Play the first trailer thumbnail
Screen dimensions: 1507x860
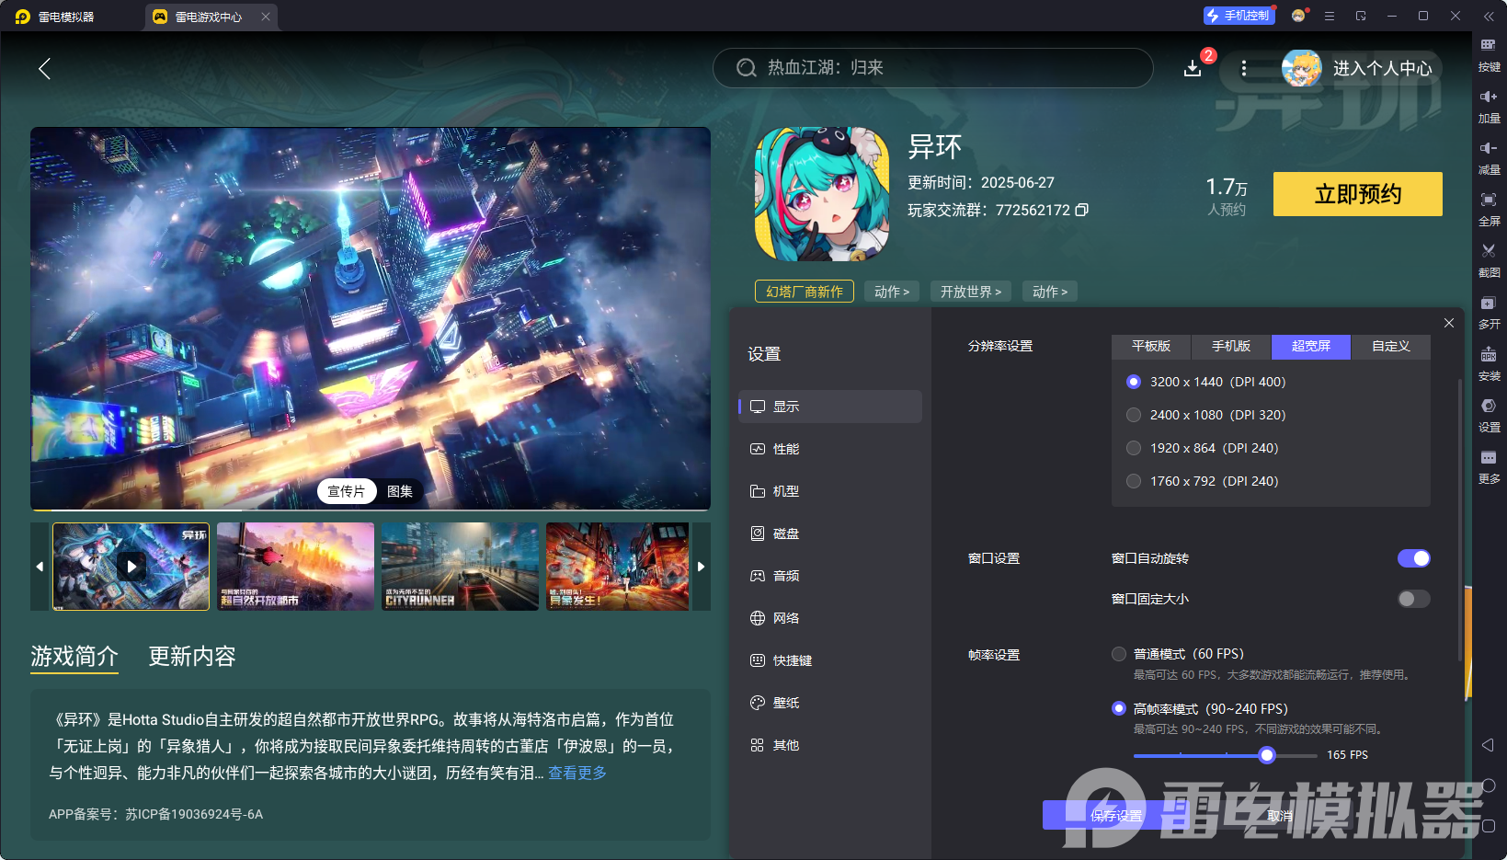[x=131, y=567]
